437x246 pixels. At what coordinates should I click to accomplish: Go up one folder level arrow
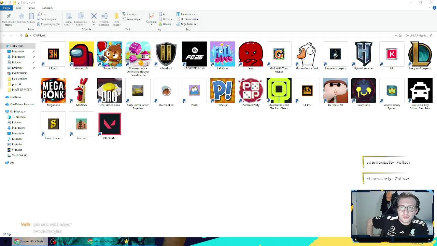21,36
